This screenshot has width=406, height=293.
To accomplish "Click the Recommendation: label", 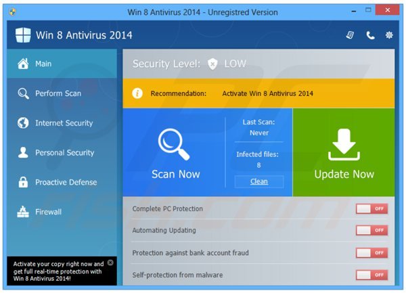I will (179, 93).
